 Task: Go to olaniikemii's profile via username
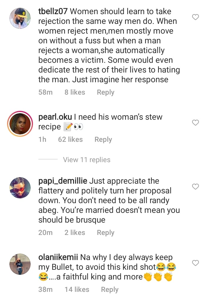(x=58, y=257)
